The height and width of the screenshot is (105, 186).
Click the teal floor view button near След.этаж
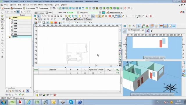pyautogui.click(x=103, y=13)
